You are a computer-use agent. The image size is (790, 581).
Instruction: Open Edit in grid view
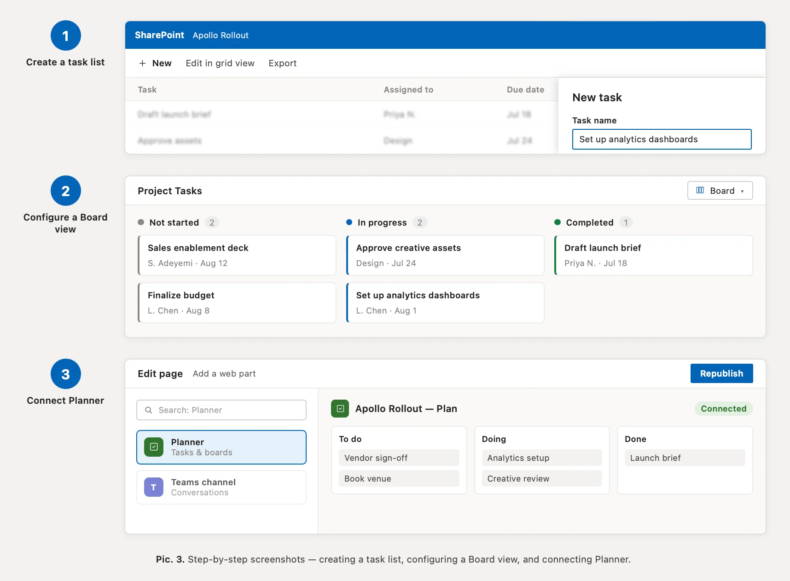point(220,63)
